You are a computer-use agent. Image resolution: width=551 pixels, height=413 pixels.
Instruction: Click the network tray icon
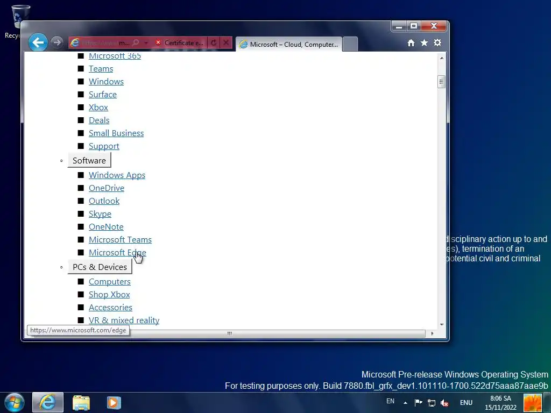tap(432, 403)
